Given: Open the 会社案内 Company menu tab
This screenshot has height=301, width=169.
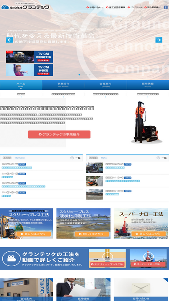Looking at the screenshot, I should [105, 85].
